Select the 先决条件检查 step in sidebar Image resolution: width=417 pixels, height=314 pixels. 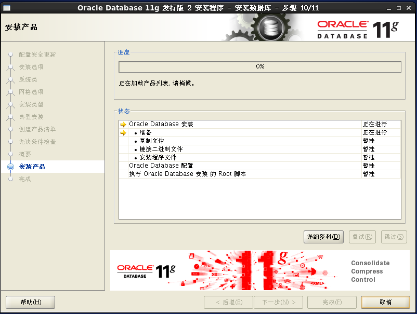[37, 142]
